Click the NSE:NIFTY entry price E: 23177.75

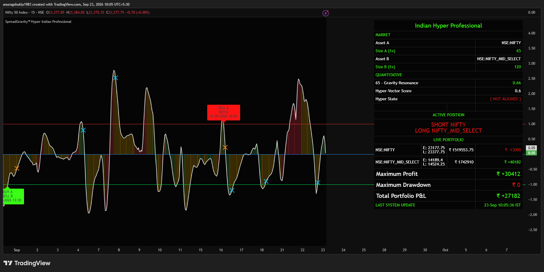[434, 148]
